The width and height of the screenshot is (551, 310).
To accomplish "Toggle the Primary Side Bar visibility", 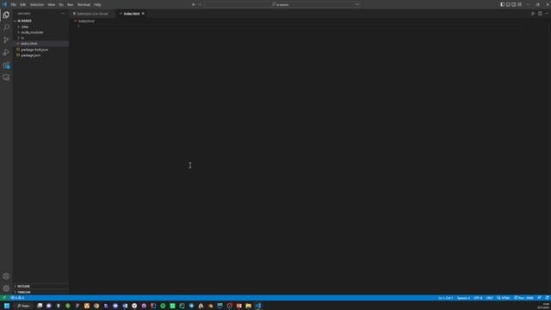I will [502, 4].
